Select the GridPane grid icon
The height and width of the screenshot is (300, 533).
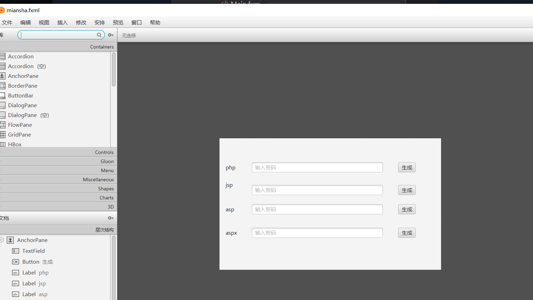pyautogui.click(x=3, y=134)
